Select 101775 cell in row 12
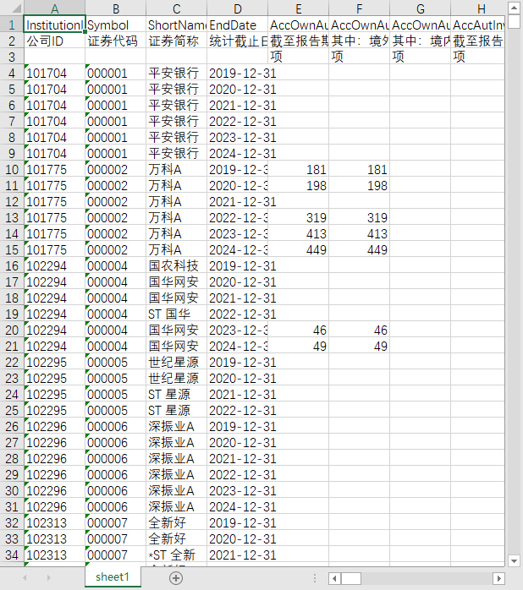Viewport: 523px width, 590px height. pyautogui.click(x=55, y=201)
